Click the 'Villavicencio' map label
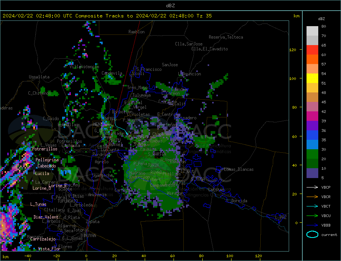 tap(84, 67)
